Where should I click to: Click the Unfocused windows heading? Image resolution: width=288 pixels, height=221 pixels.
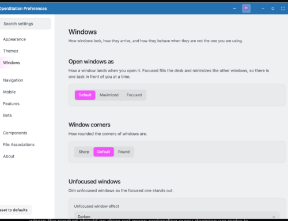[94, 182]
